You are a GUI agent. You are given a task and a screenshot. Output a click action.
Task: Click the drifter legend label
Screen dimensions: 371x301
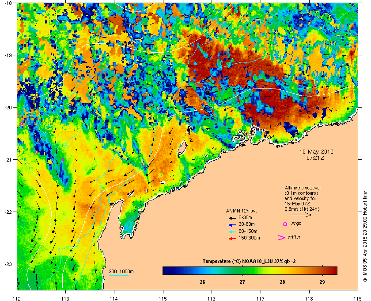[x=294, y=237]
